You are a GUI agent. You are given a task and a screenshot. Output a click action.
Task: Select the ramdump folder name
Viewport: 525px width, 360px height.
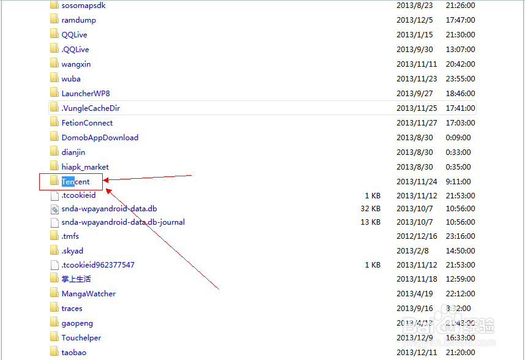[x=79, y=20]
